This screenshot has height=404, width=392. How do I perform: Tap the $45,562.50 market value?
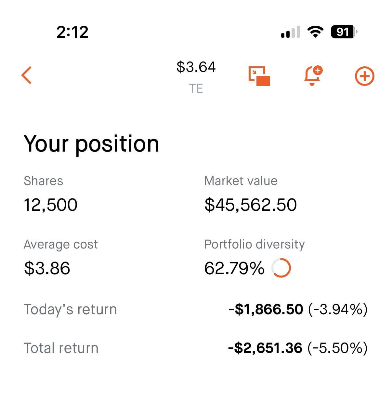[x=250, y=205]
